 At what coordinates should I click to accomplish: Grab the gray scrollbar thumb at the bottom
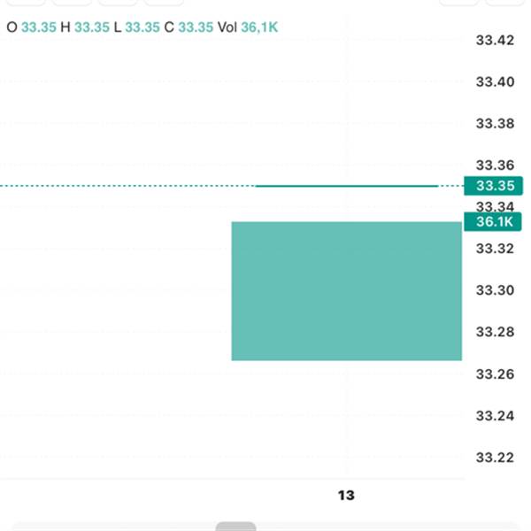tap(235, 527)
